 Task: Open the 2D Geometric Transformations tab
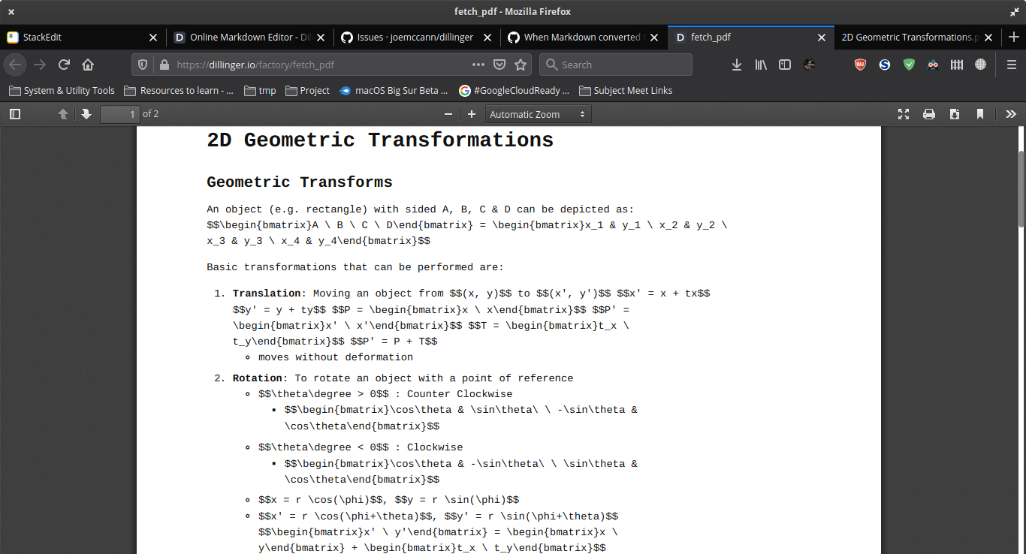pyautogui.click(x=910, y=37)
